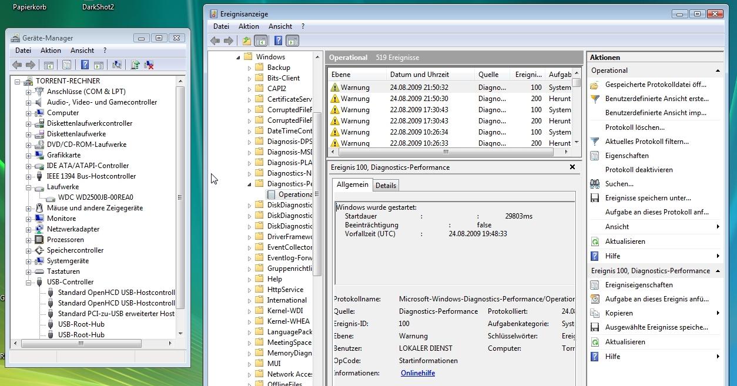This screenshot has height=386, width=737.
Task: Select the Operational log in tree
Action: tap(295, 194)
